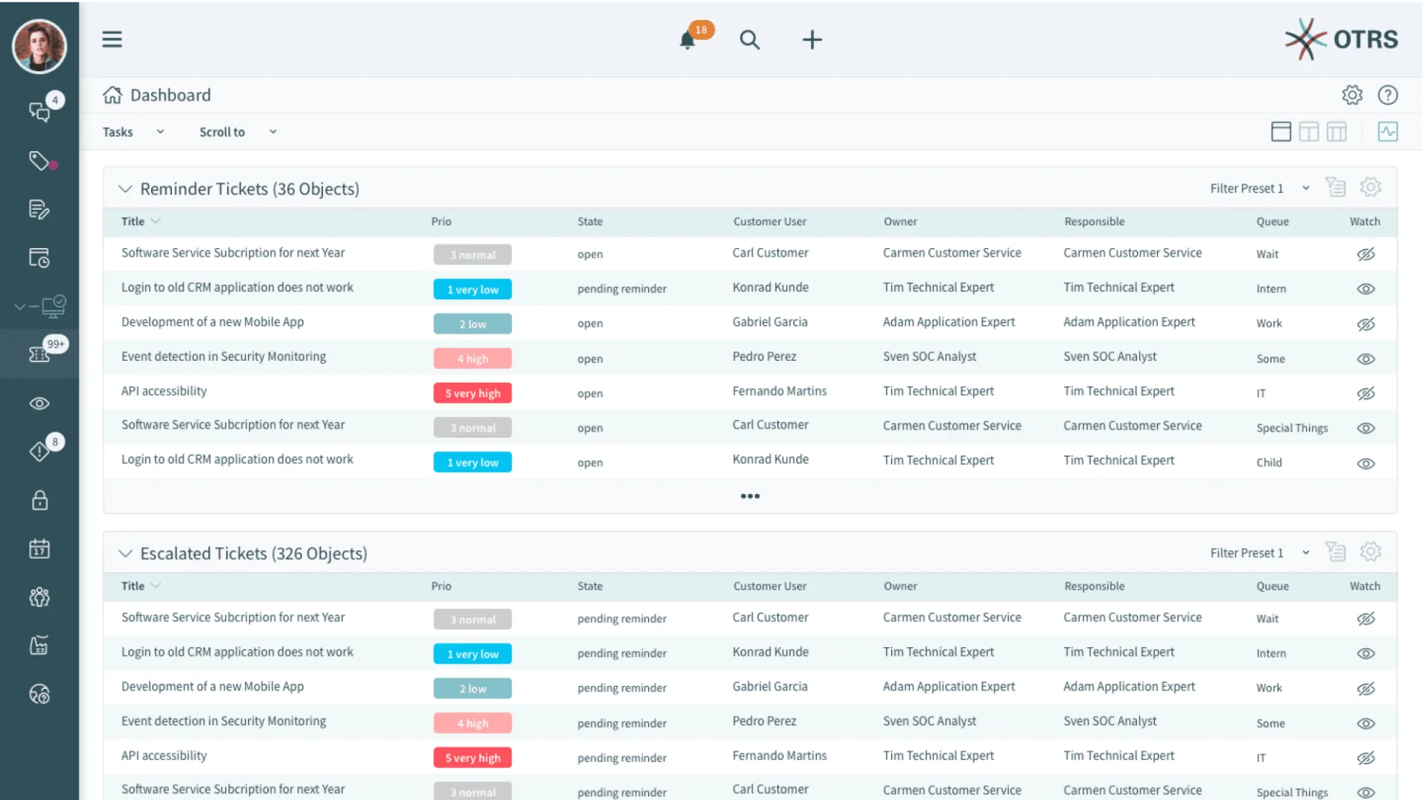Show more reminder tickets via three dots
Viewport: 1423px width, 800px height.
pyautogui.click(x=750, y=496)
